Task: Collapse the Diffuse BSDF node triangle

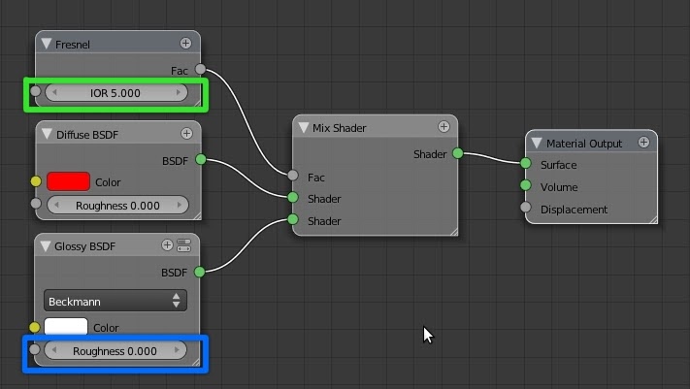Action: click(47, 134)
